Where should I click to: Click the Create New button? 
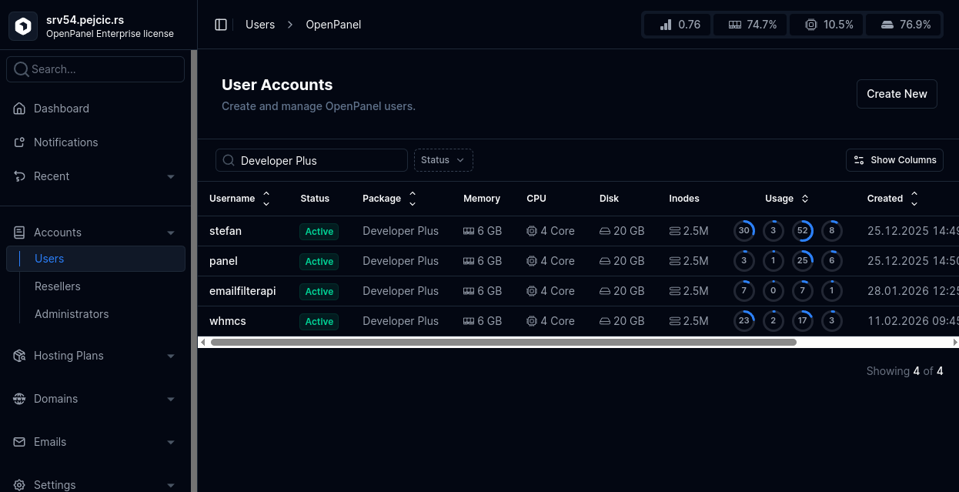pyautogui.click(x=897, y=94)
